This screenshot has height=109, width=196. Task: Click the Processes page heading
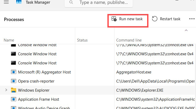14,19
